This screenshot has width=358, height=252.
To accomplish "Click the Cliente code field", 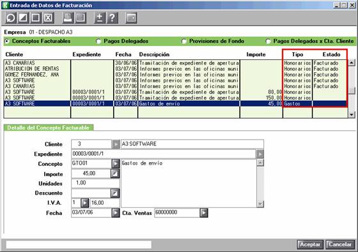I will coord(91,144).
